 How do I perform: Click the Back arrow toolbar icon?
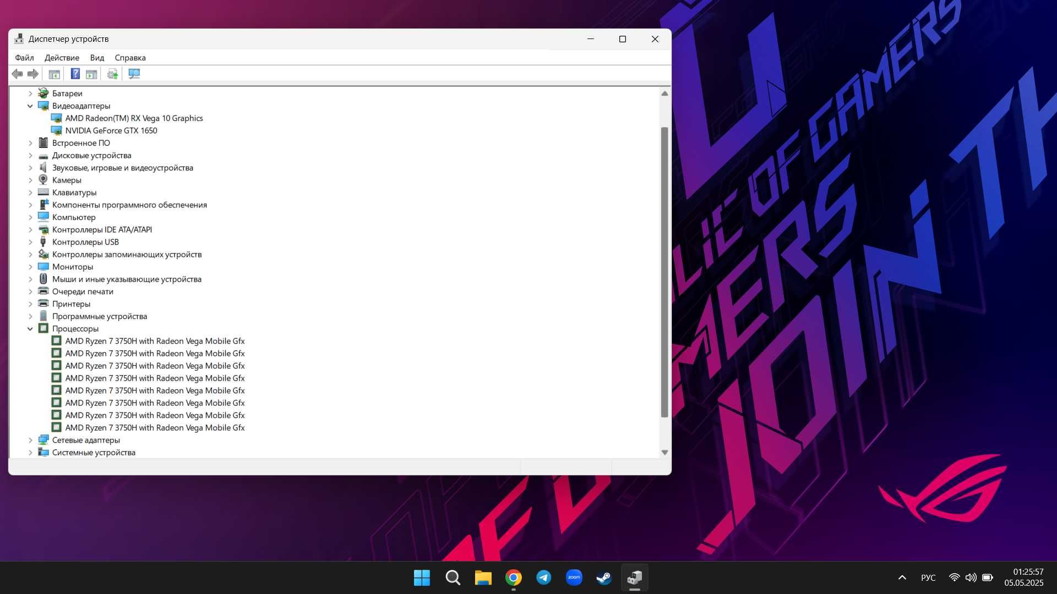click(18, 74)
